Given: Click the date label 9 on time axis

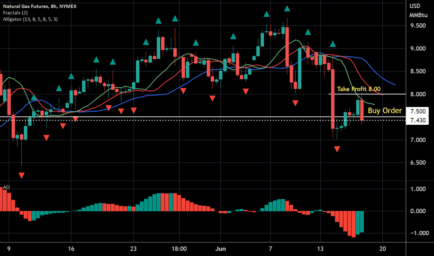Looking at the screenshot, I should 9,249.
